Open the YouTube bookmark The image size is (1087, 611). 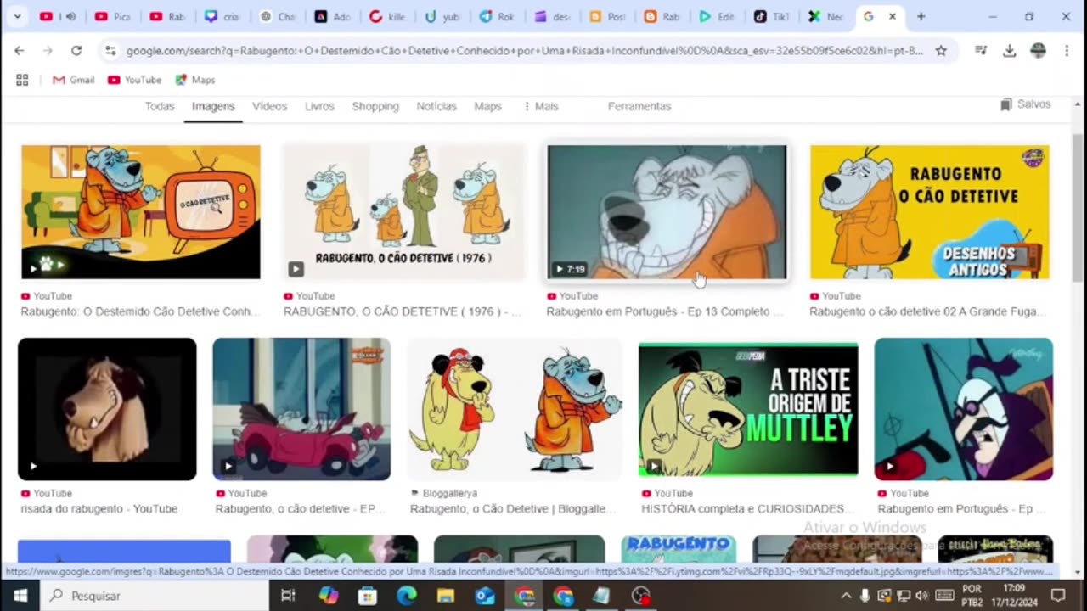pos(134,80)
